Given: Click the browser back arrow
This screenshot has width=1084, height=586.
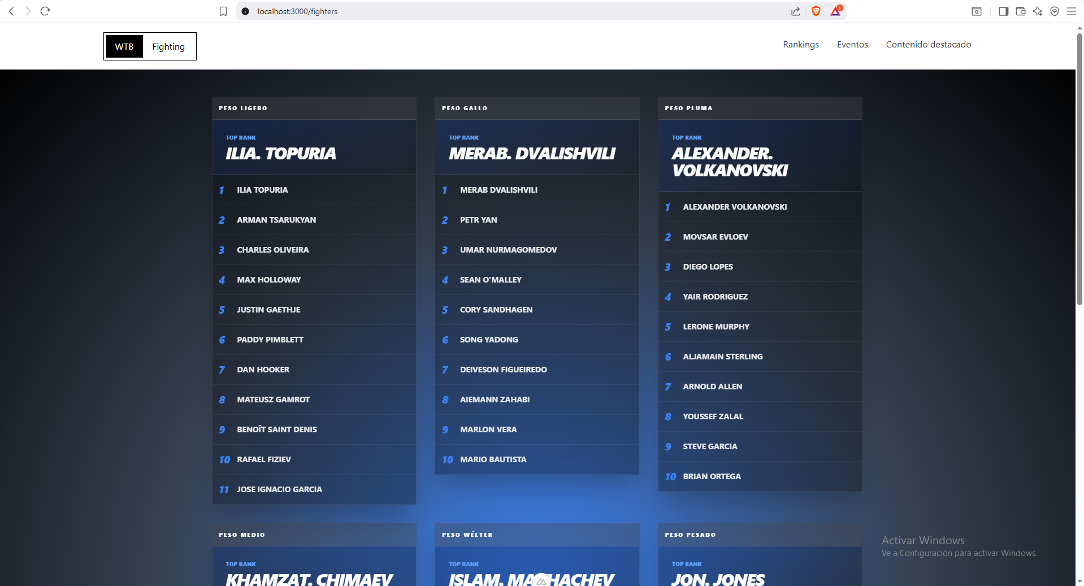Looking at the screenshot, I should (11, 11).
